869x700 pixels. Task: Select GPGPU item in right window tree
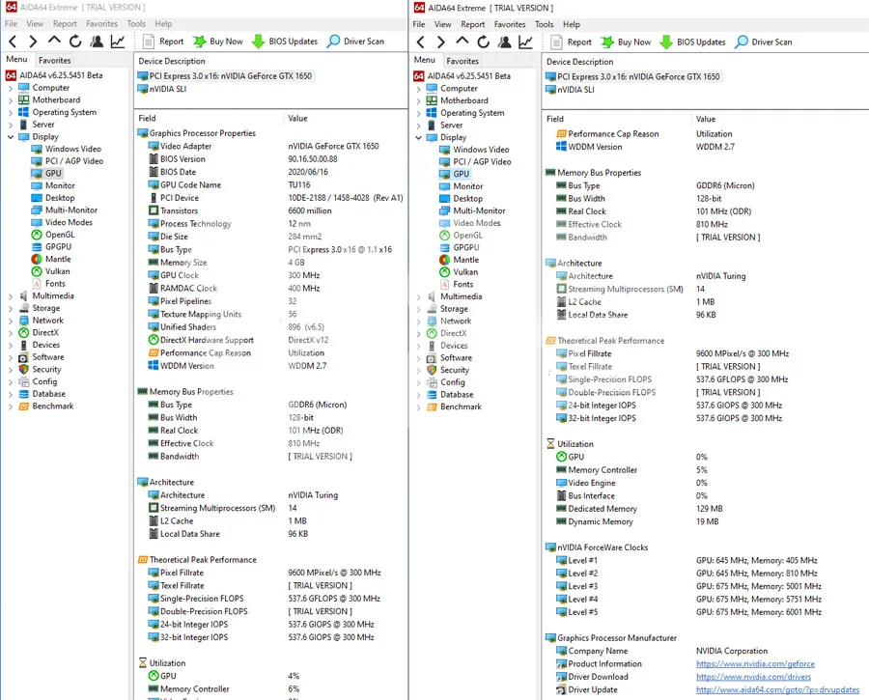(460, 247)
